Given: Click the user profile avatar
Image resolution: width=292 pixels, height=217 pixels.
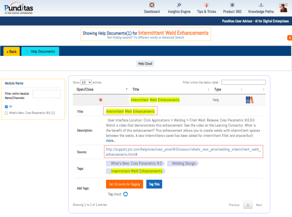Looking at the screenshot, I should coord(283,8).
